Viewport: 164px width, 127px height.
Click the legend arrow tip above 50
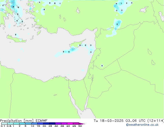tap(82, 124)
